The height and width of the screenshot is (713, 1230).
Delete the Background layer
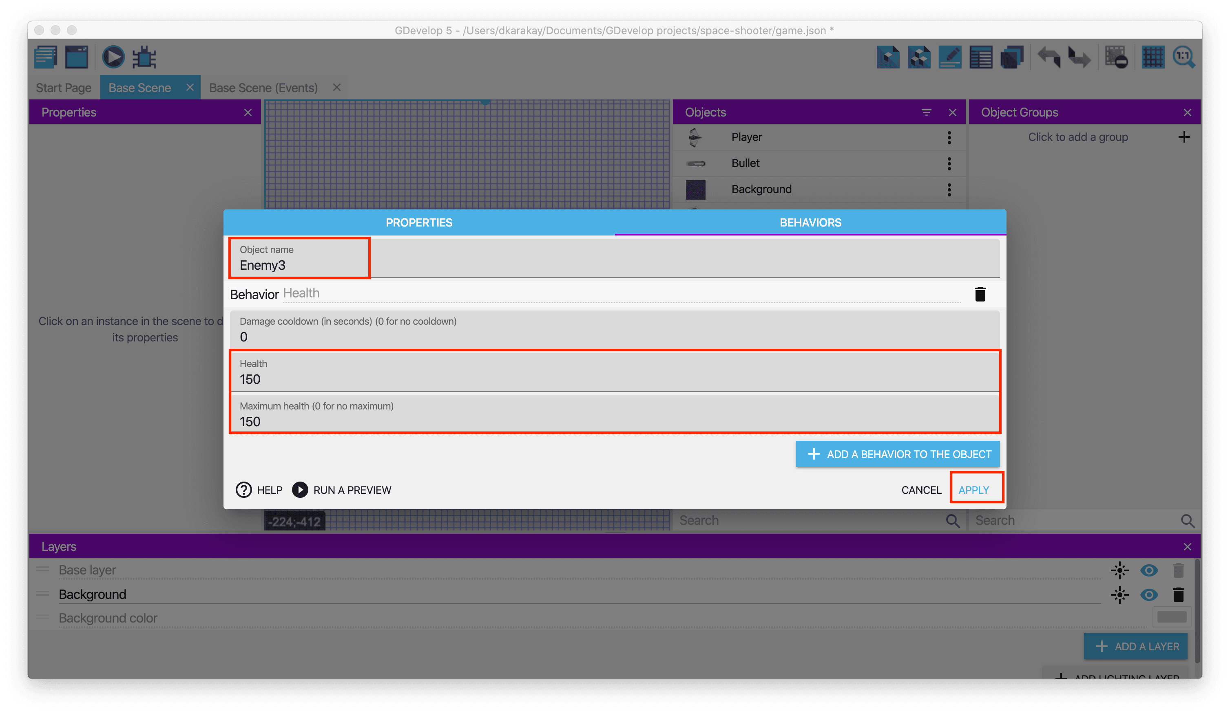click(x=1178, y=594)
